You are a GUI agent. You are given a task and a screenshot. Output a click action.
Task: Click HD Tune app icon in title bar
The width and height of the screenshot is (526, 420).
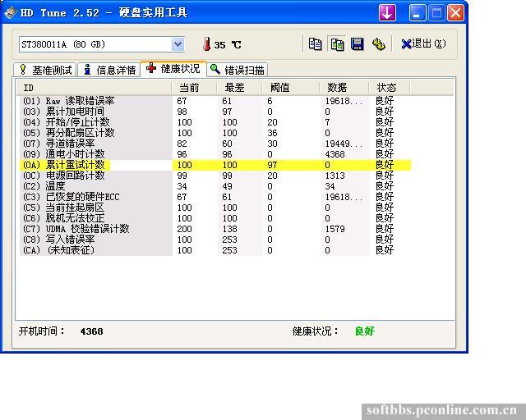pos(11,13)
